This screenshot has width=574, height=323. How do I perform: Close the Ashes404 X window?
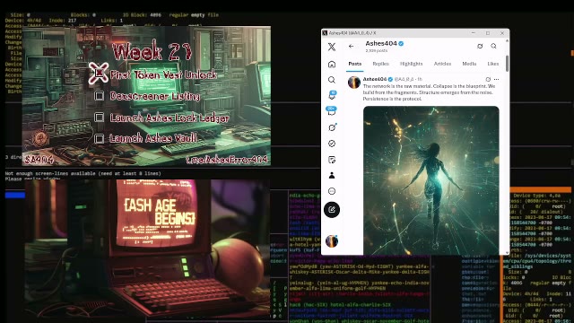[x=502, y=33]
